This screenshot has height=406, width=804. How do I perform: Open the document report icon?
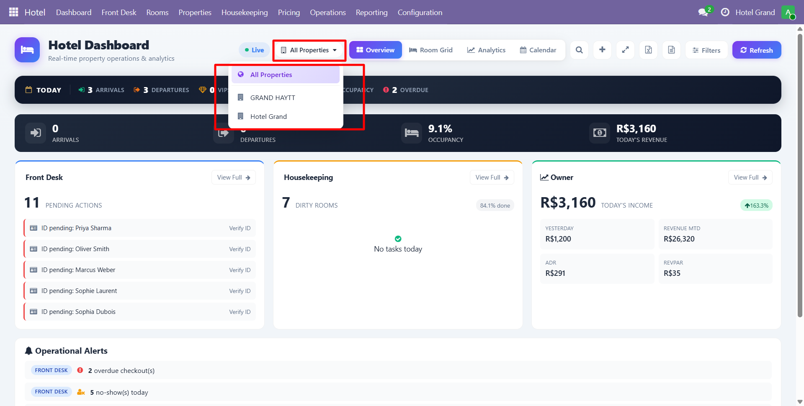coord(671,50)
